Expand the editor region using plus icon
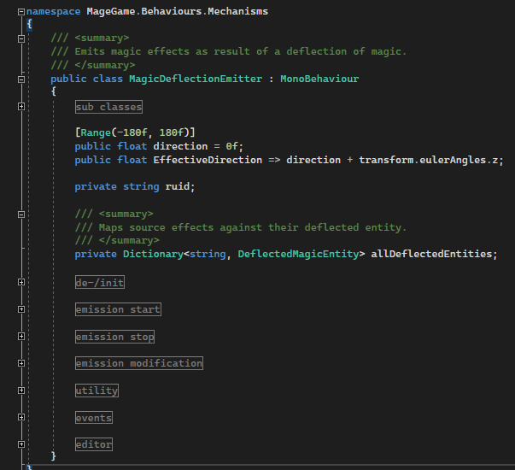Screen dimensions: 515x470 21,444
